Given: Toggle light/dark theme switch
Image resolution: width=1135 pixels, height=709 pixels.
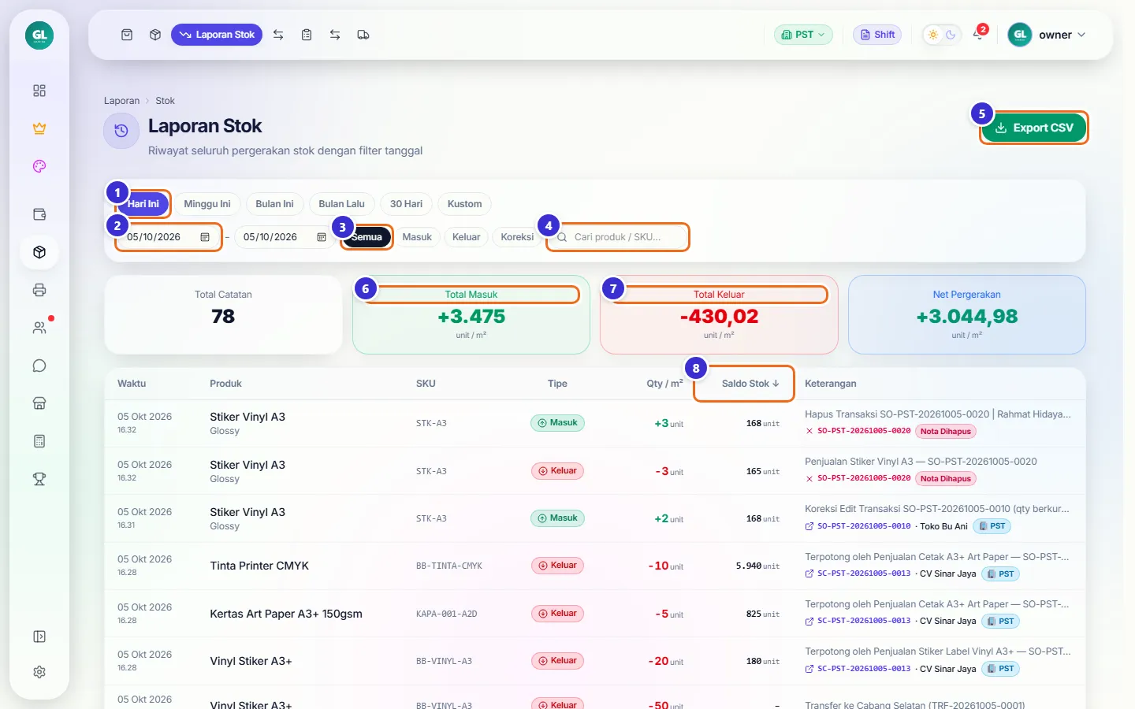Looking at the screenshot, I should coord(942,35).
